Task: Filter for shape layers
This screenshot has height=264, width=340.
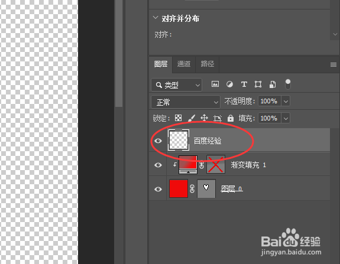Action: pos(258,84)
